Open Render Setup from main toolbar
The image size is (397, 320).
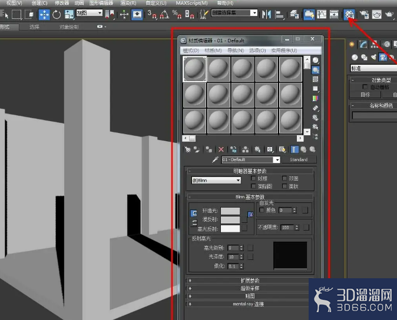click(364, 14)
